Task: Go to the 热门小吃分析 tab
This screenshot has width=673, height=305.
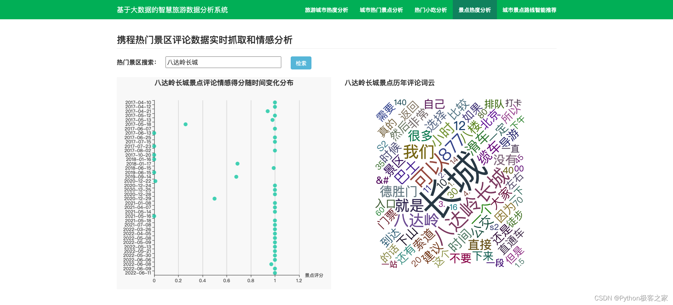Action: 431,10
